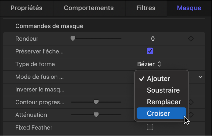The image size is (212, 136).
Task: Open the Comportements tab
Action: [89, 8]
